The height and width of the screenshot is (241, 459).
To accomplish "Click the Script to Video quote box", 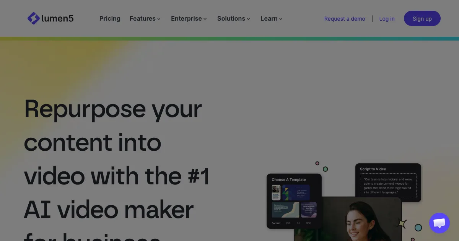I will [388, 186].
